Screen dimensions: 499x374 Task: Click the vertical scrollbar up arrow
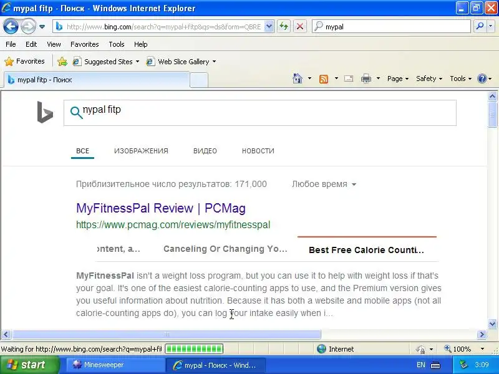(x=492, y=96)
